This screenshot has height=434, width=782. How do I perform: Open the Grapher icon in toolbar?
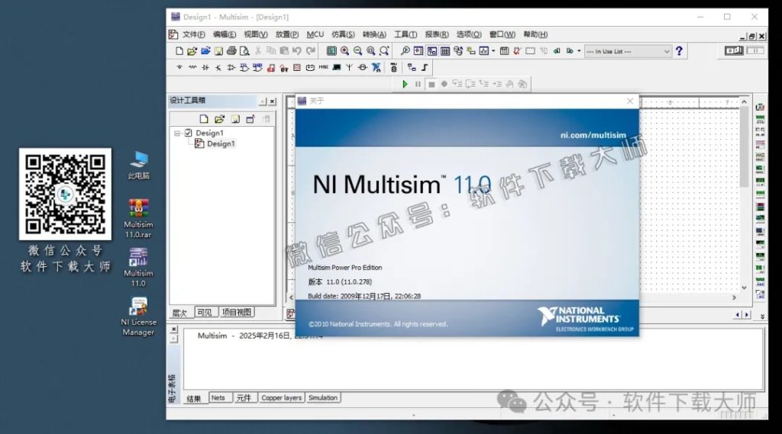[483, 51]
